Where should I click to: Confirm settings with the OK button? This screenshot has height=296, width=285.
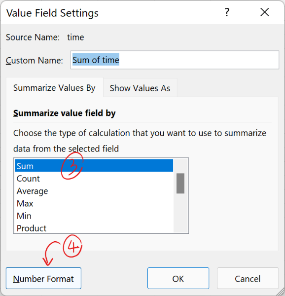178,278
